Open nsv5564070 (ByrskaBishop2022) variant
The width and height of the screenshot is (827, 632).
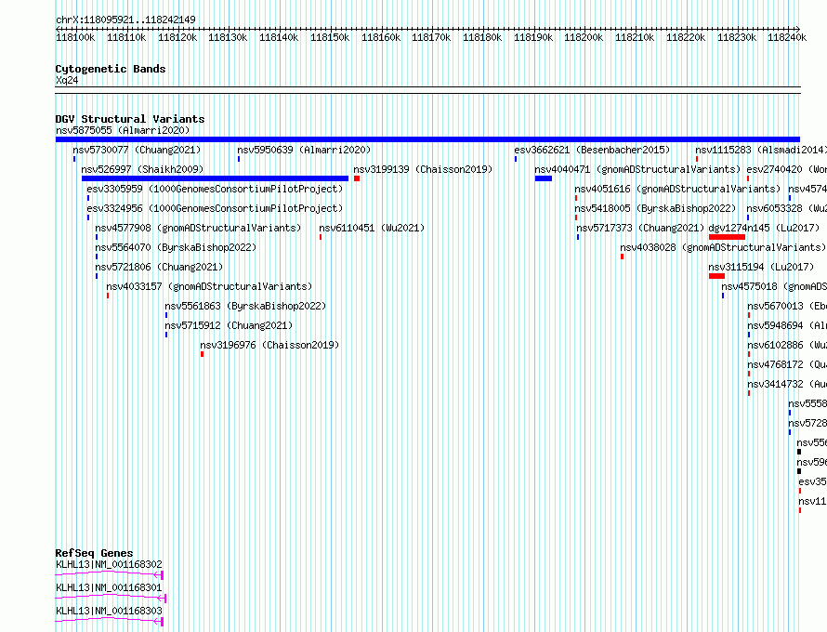(x=176, y=247)
